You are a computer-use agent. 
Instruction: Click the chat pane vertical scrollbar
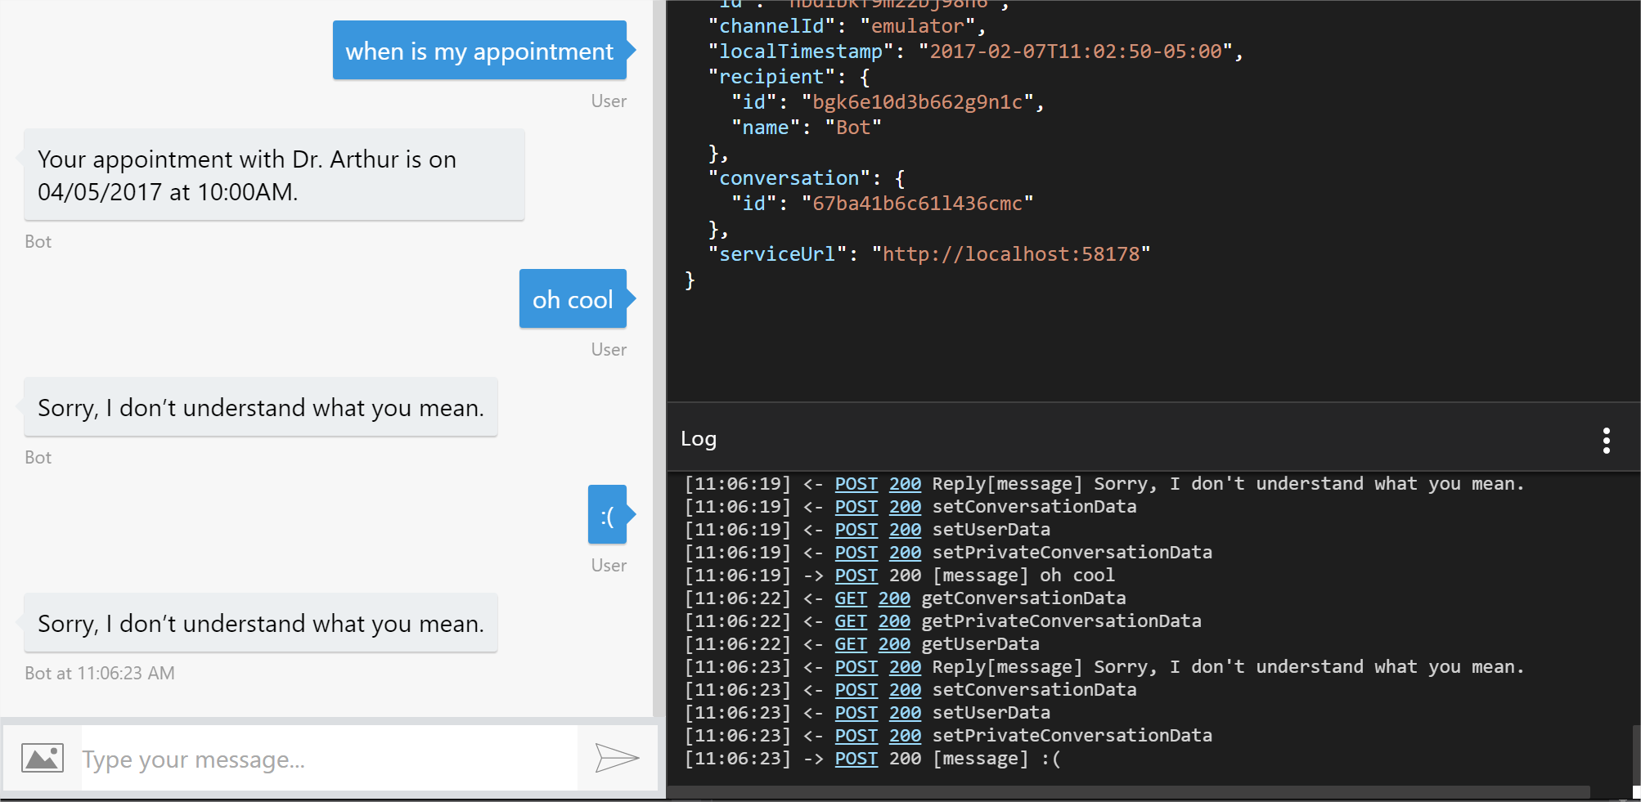[659, 358]
